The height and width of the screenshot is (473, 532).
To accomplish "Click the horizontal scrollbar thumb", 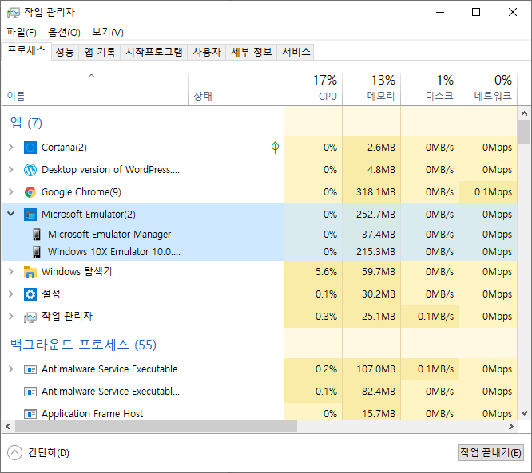I will (x=156, y=427).
